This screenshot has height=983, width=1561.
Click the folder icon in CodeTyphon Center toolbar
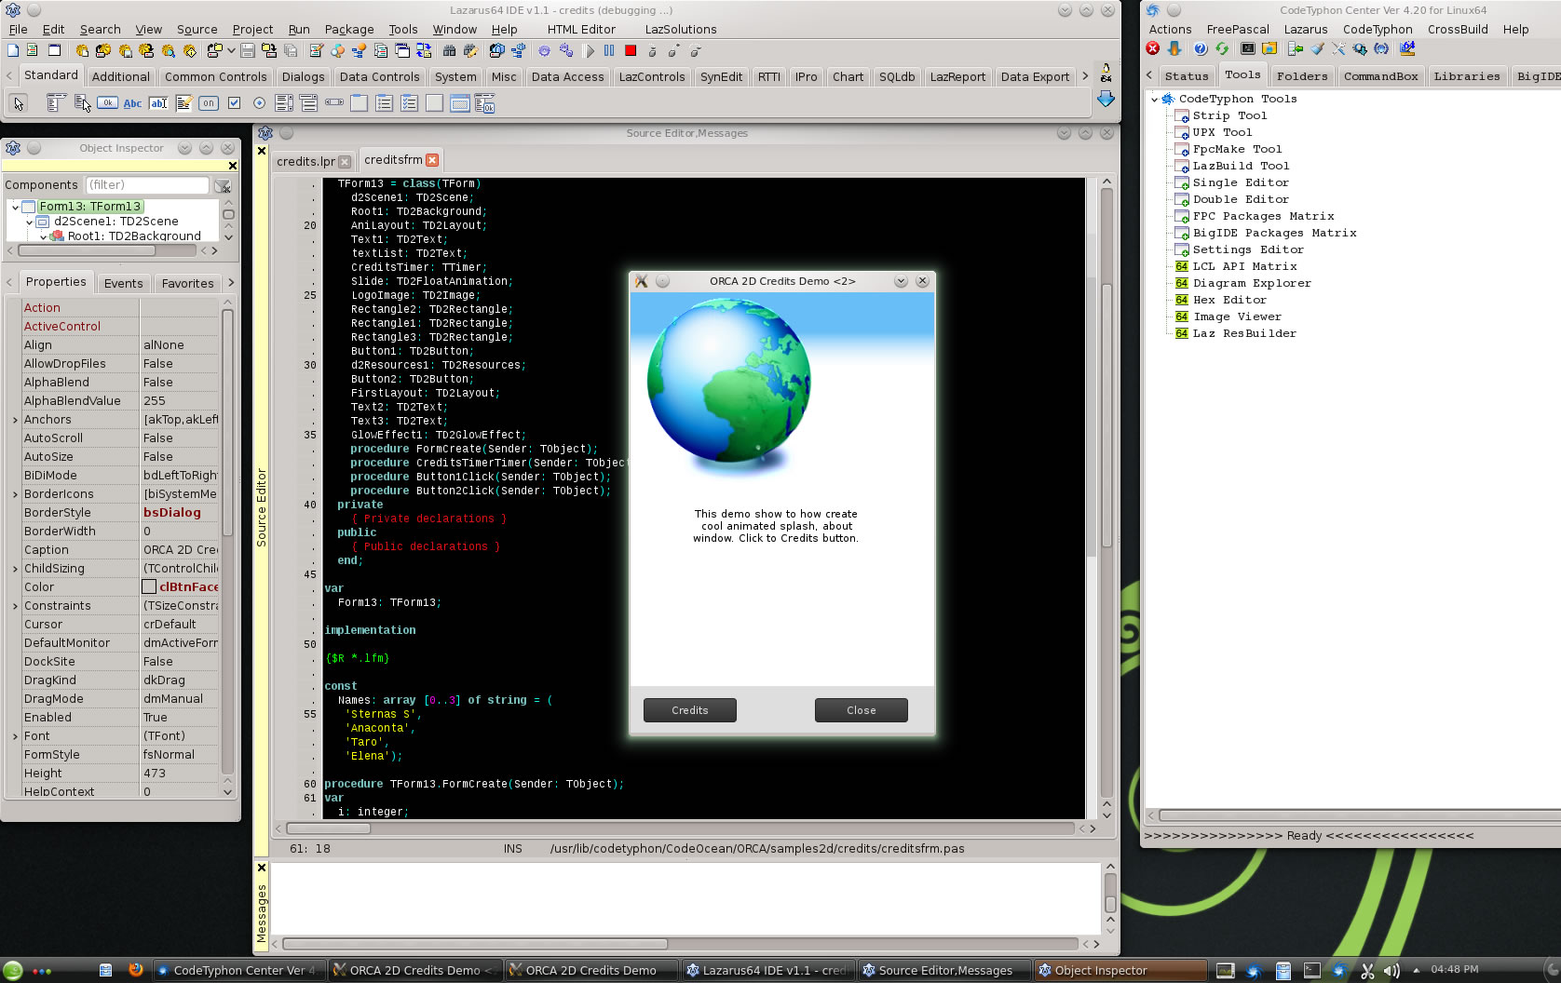(1269, 48)
